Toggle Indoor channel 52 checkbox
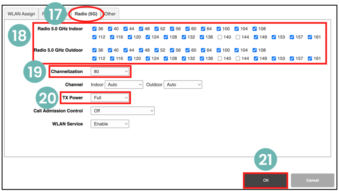 (x=157, y=29)
